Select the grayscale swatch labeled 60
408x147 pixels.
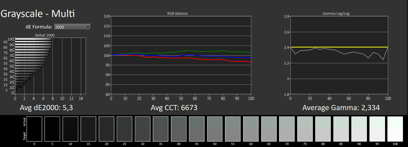point(251,129)
